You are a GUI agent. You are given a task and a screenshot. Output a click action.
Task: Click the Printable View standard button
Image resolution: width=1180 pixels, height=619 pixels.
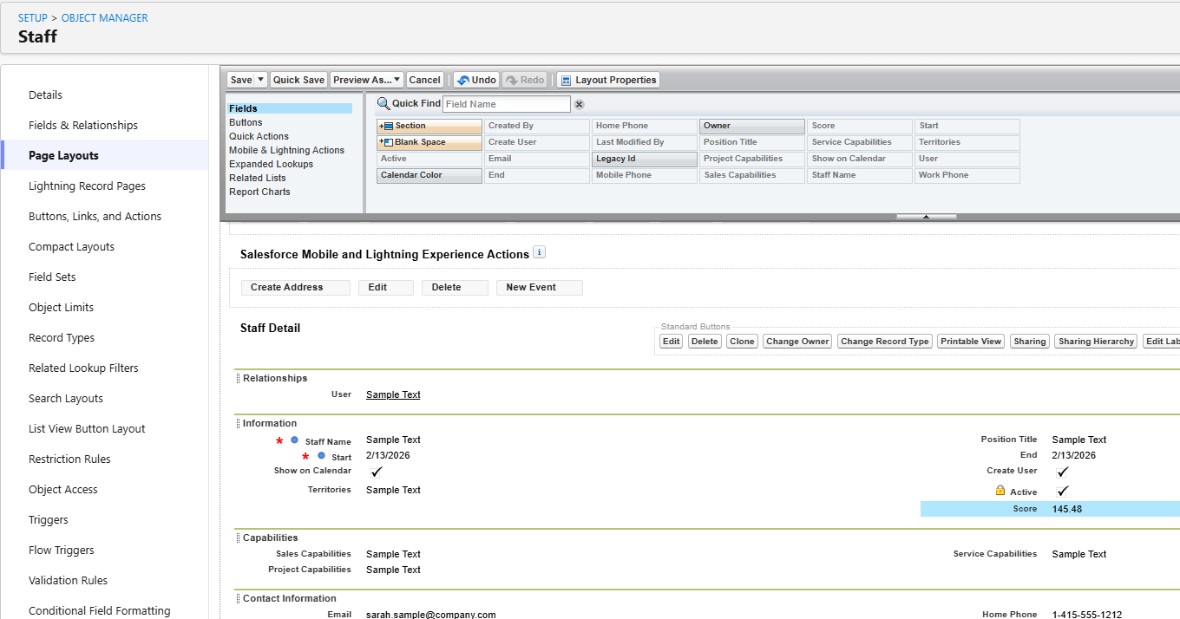(x=971, y=342)
